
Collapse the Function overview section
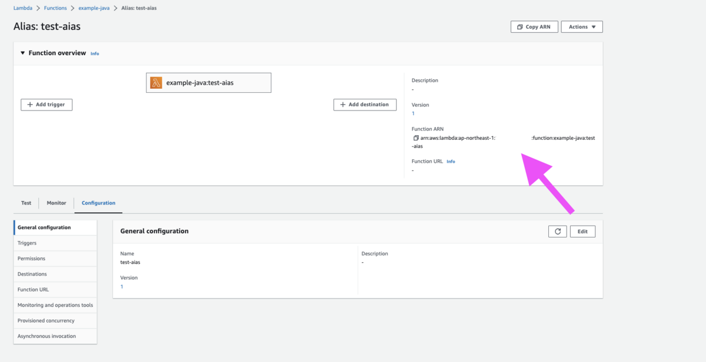(x=22, y=52)
